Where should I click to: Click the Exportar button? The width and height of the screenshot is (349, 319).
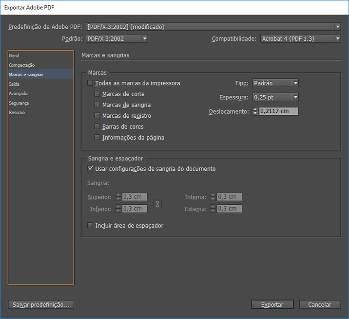click(272, 304)
